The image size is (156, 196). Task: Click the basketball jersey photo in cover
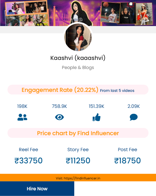click(x=110, y=12)
